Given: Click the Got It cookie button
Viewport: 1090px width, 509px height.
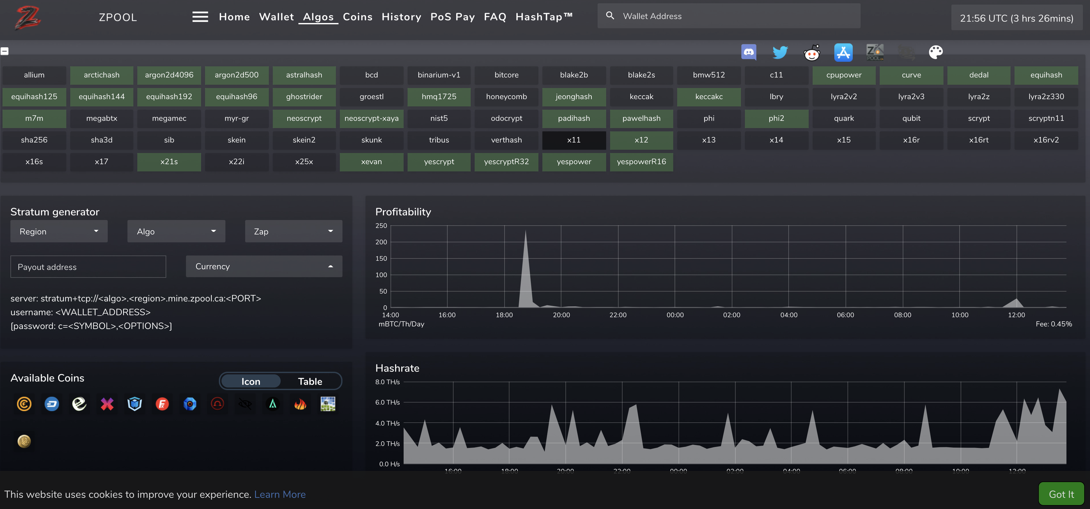Looking at the screenshot, I should coord(1061,494).
